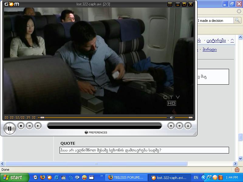Launch Firefox from the Quick Launch bar
243x182 pixels.
(x=43, y=177)
